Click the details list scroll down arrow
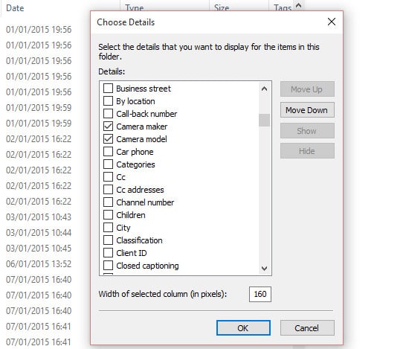 264,268
